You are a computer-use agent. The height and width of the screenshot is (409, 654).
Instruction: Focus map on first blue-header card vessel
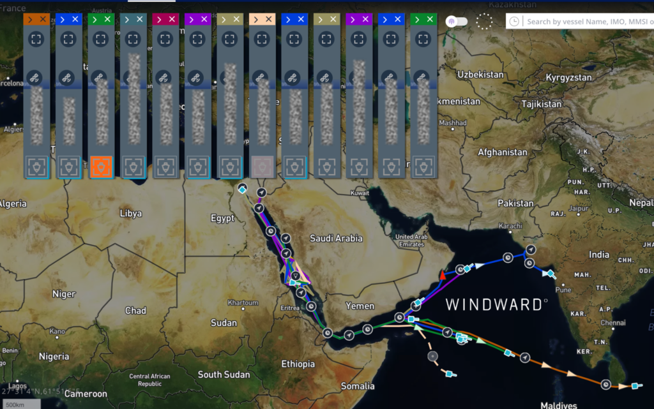point(68,39)
